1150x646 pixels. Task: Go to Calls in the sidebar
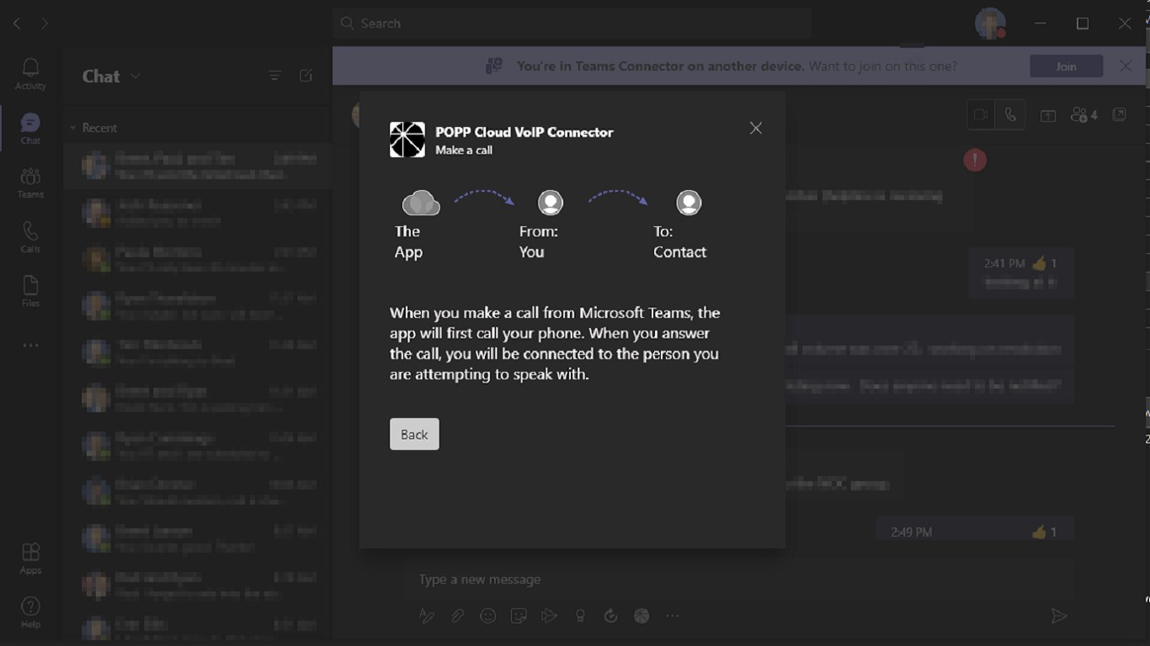pyautogui.click(x=30, y=237)
